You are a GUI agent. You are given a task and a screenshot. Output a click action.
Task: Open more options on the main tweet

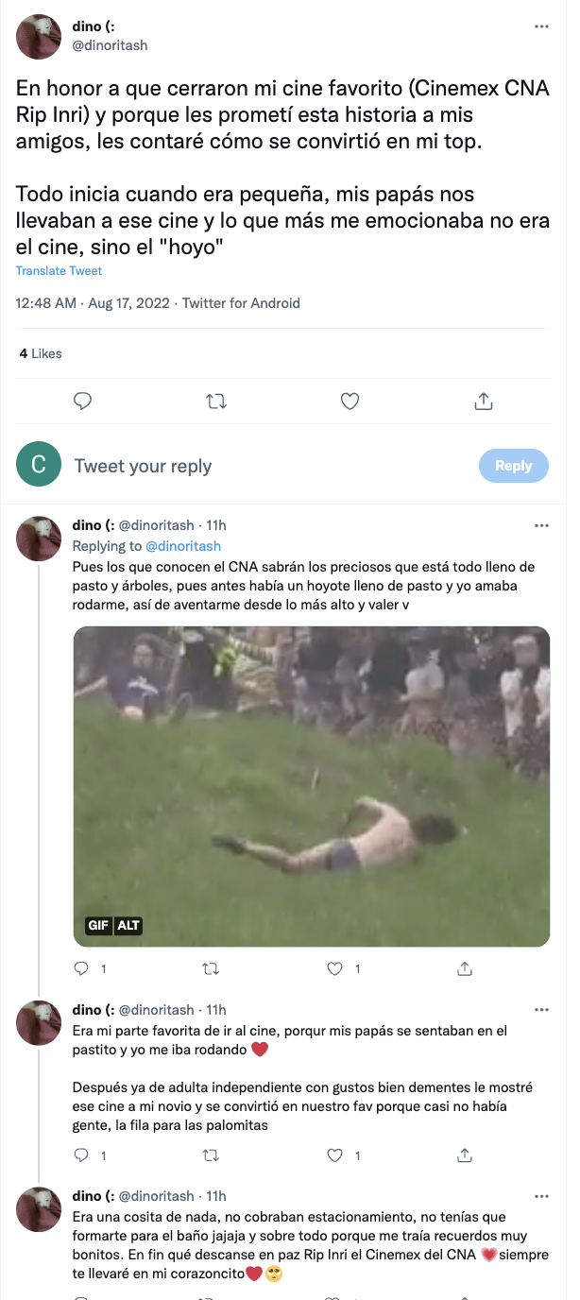(x=541, y=26)
